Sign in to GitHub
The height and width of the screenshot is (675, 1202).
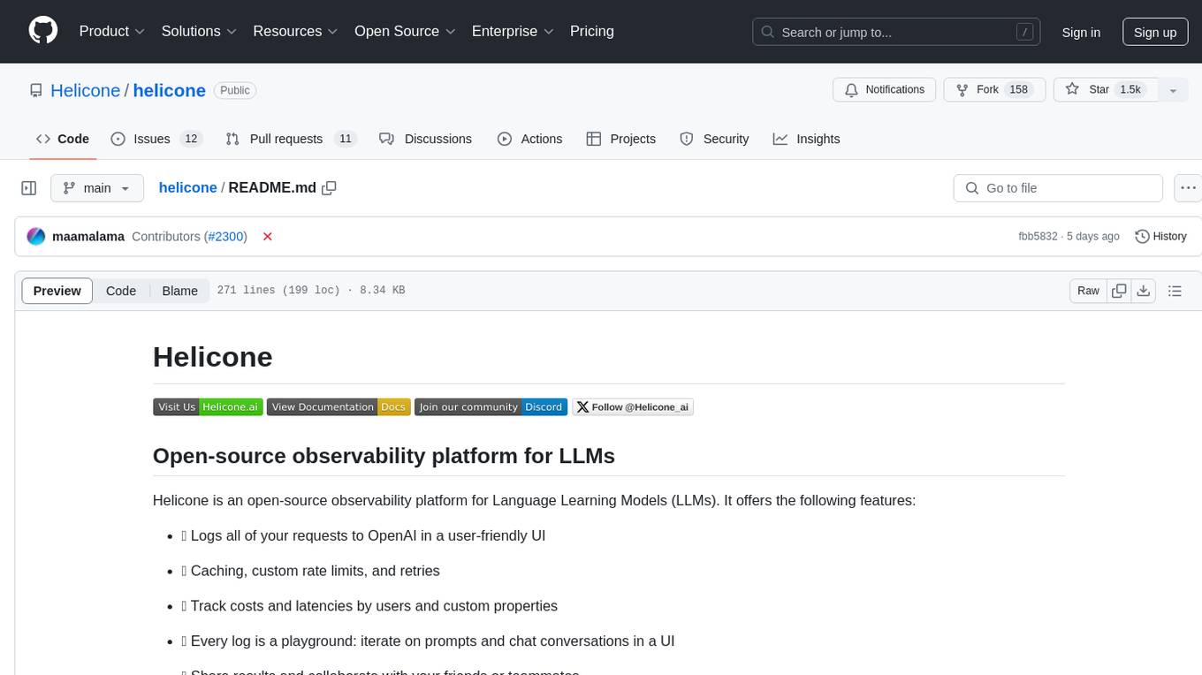pos(1081,32)
